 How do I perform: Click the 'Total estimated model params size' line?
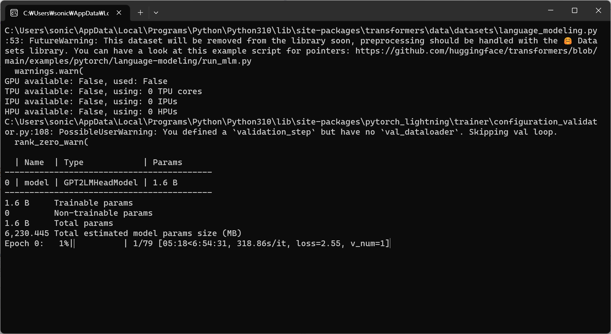123,233
